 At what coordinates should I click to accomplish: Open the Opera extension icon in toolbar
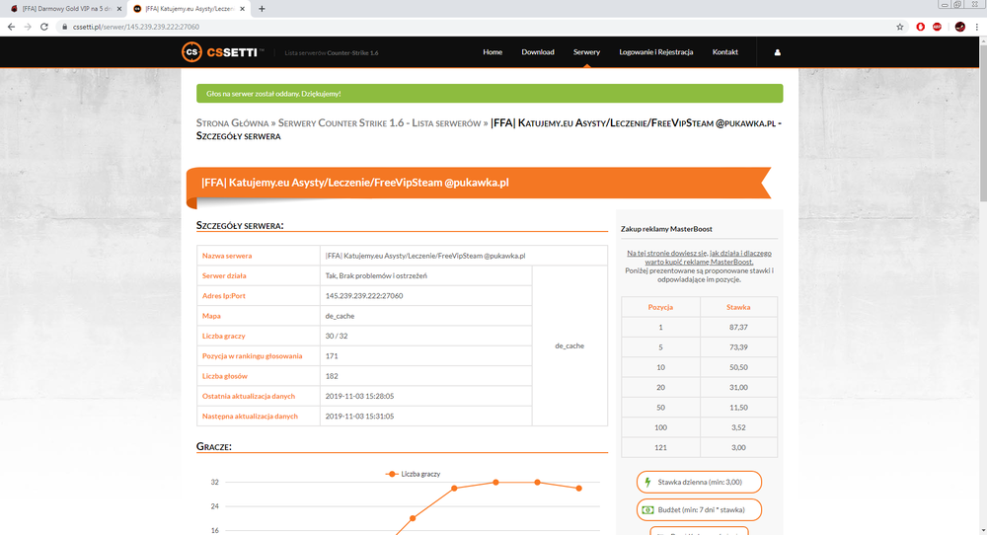tap(920, 27)
